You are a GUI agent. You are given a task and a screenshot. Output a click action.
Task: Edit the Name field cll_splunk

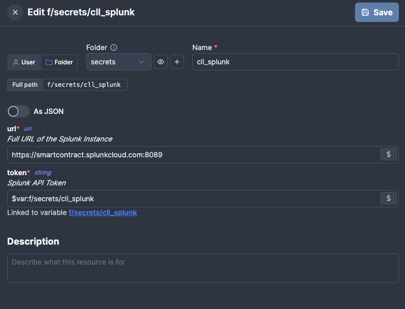pos(295,62)
